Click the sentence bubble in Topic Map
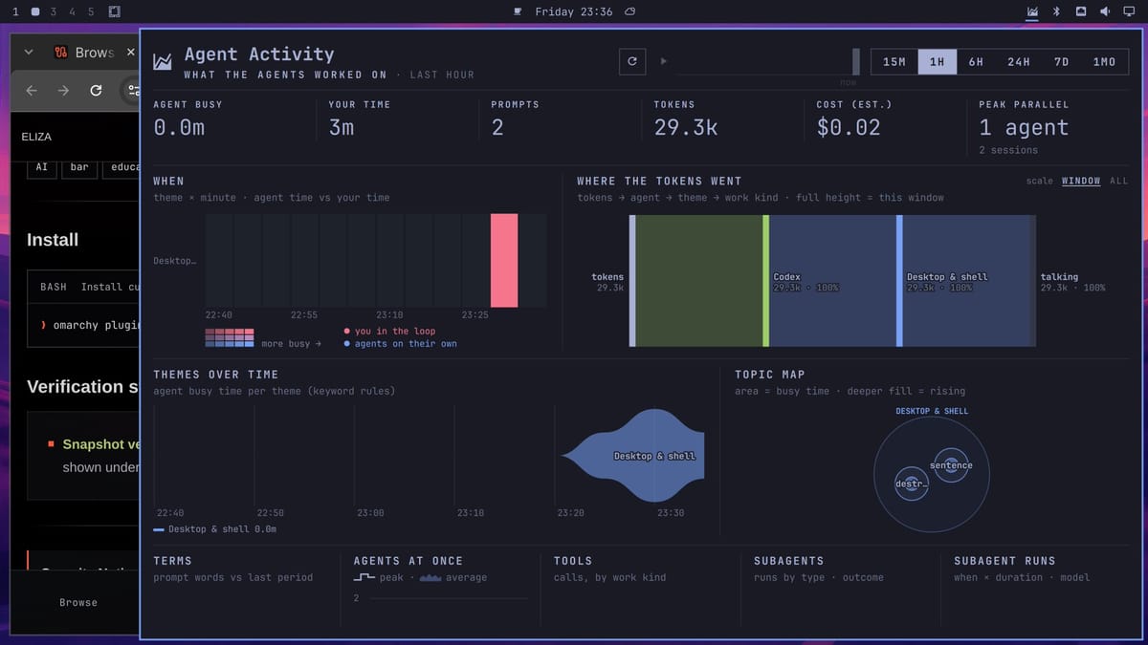This screenshot has height=645, width=1148. 951,465
